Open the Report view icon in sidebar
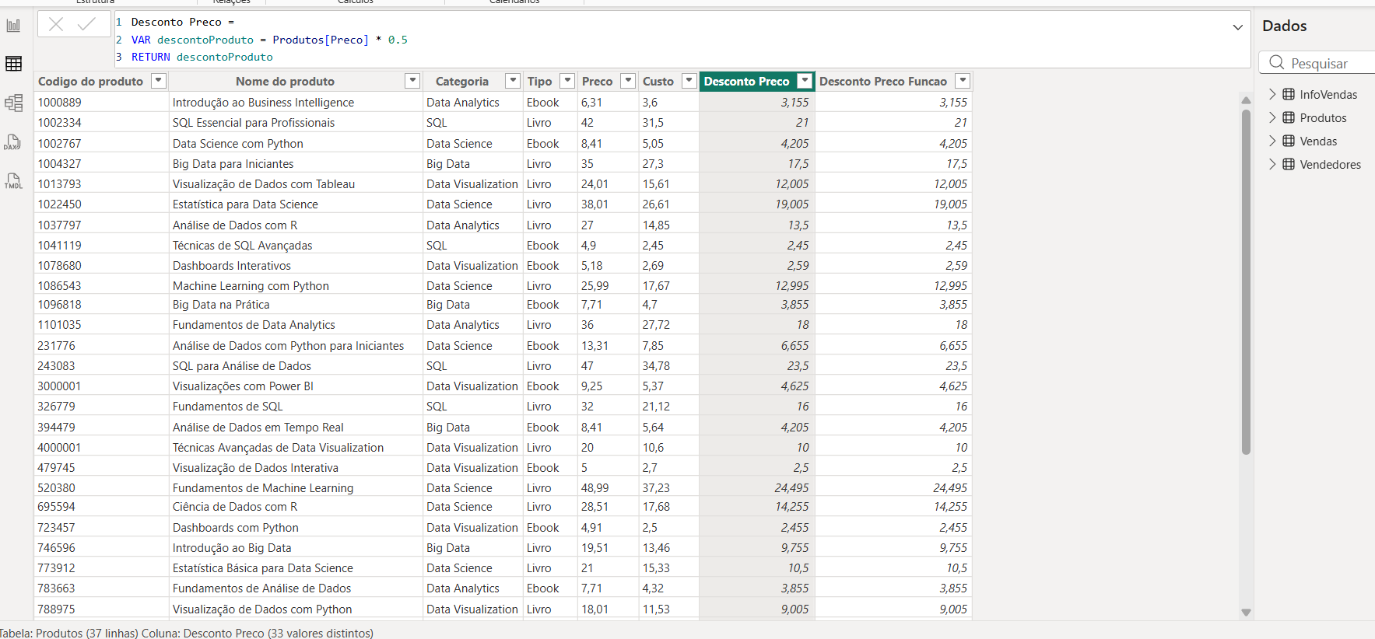The height and width of the screenshot is (639, 1375). point(13,26)
